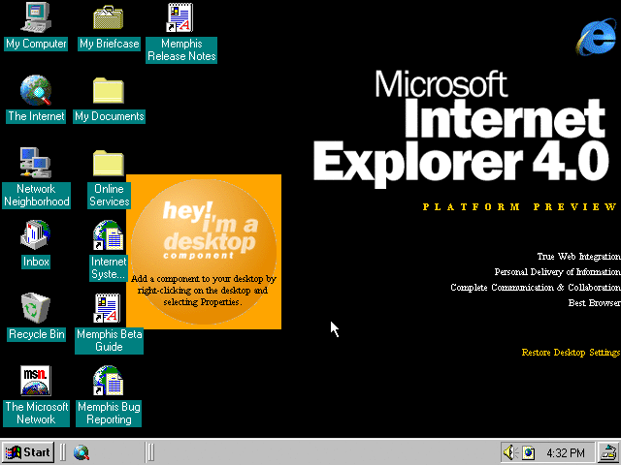Click the Restore Desktop Settings link
The image size is (621, 465).
571,352
